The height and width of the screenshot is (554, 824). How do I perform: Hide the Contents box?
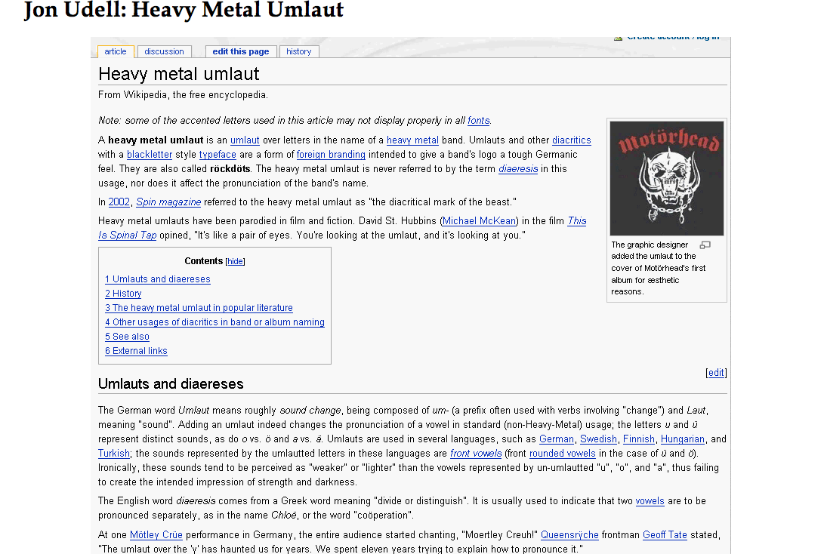pos(235,261)
